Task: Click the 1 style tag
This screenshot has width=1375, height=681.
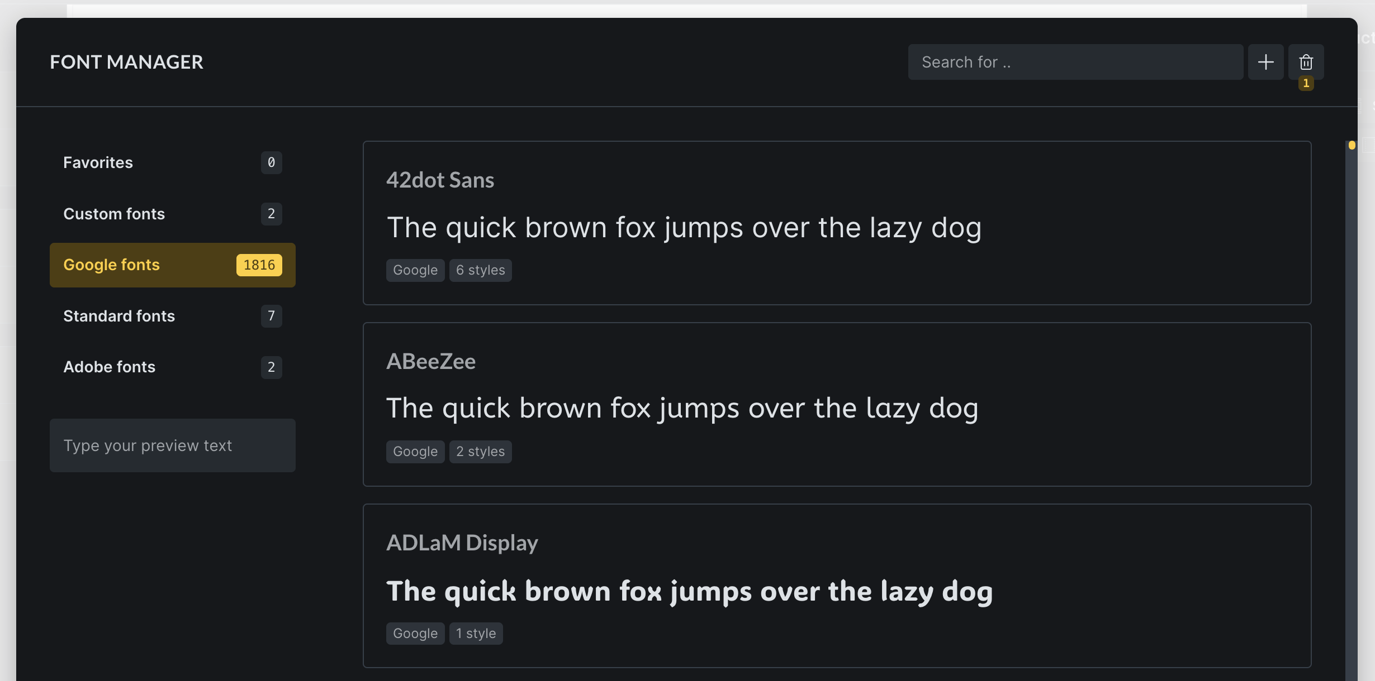Action: (476, 634)
